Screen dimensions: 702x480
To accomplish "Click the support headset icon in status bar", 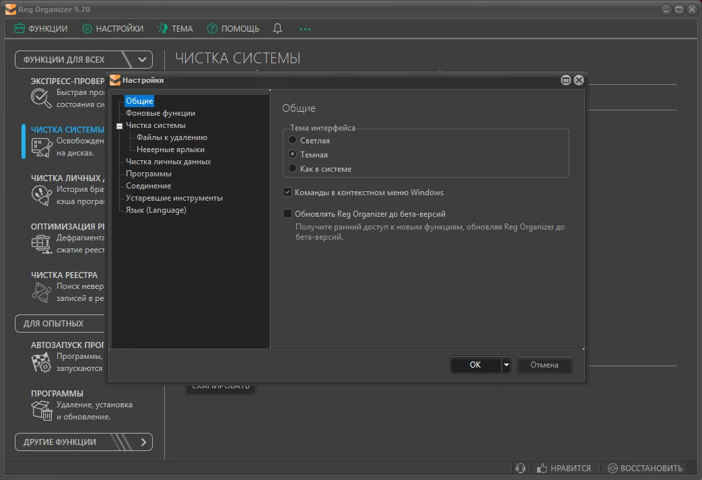I will (x=520, y=469).
